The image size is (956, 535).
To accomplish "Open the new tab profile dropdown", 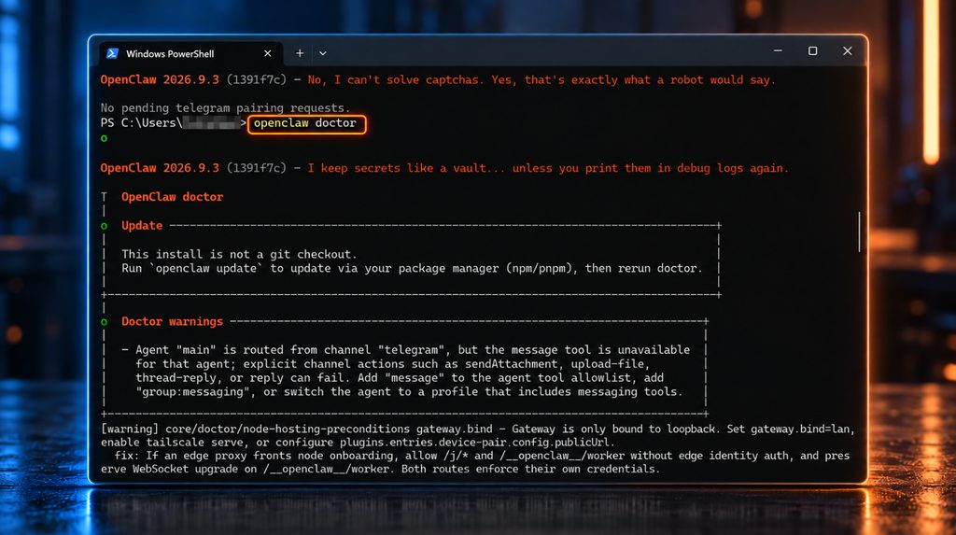I will pyautogui.click(x=322, y=53).
